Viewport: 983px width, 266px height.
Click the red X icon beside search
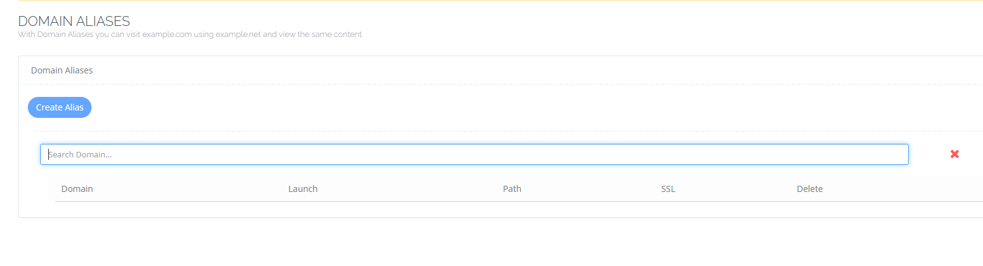coord(955,154)
